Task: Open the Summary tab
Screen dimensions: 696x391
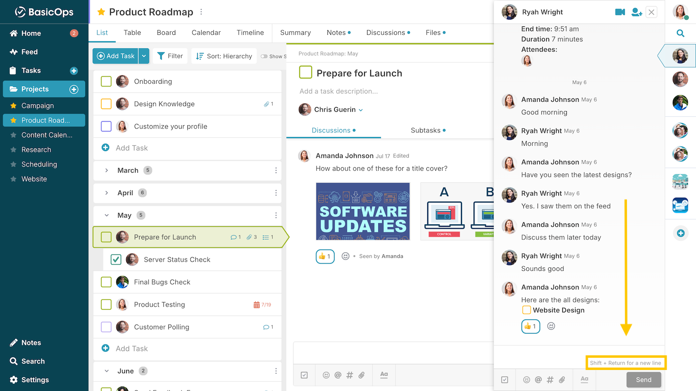Action: click(296, 33)
